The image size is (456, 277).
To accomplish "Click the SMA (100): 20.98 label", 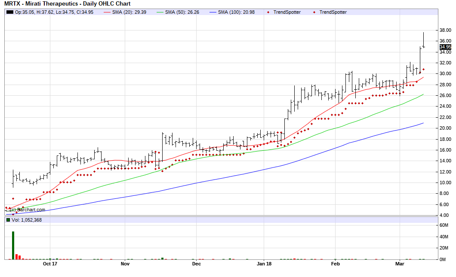I will [x=236, y=12].
